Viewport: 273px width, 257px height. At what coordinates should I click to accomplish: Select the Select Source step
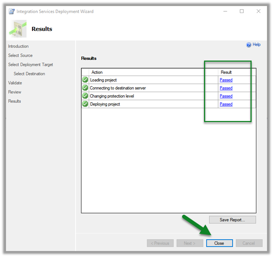20,56
